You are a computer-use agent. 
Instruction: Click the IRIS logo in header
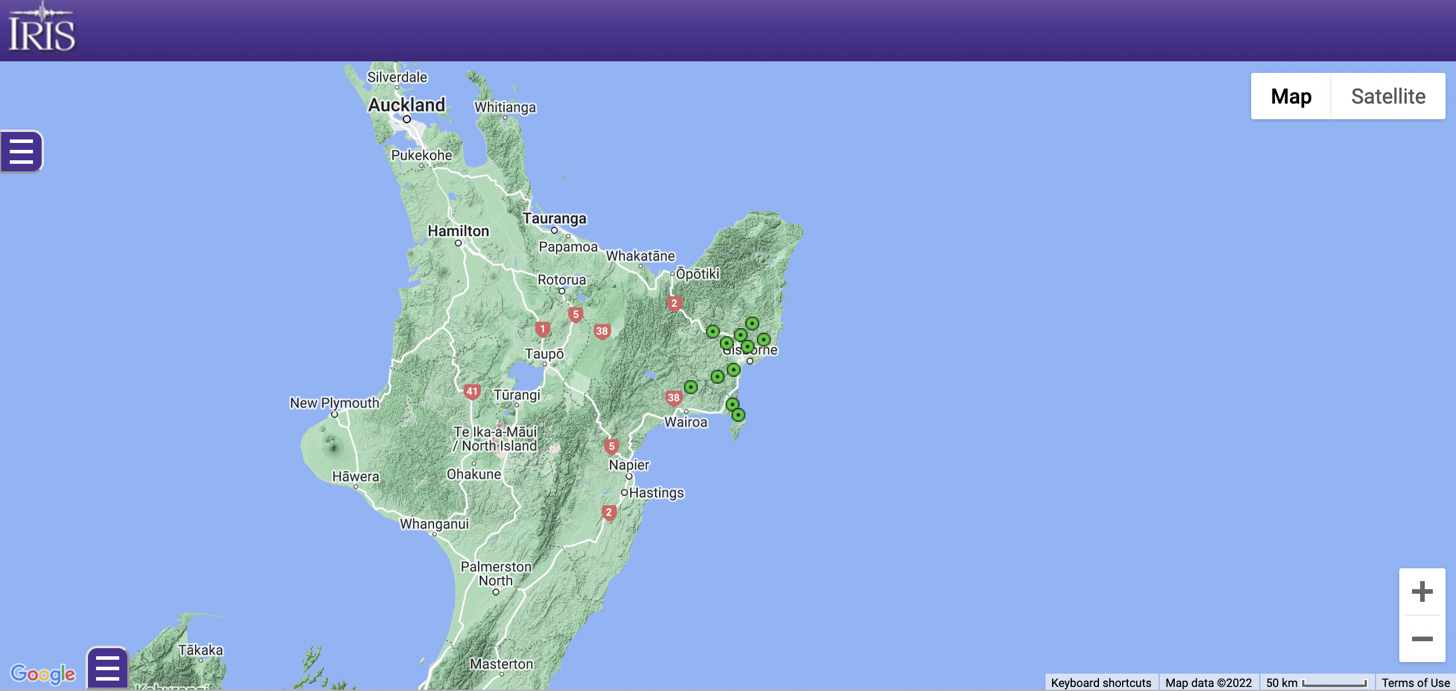pos(42,28)
